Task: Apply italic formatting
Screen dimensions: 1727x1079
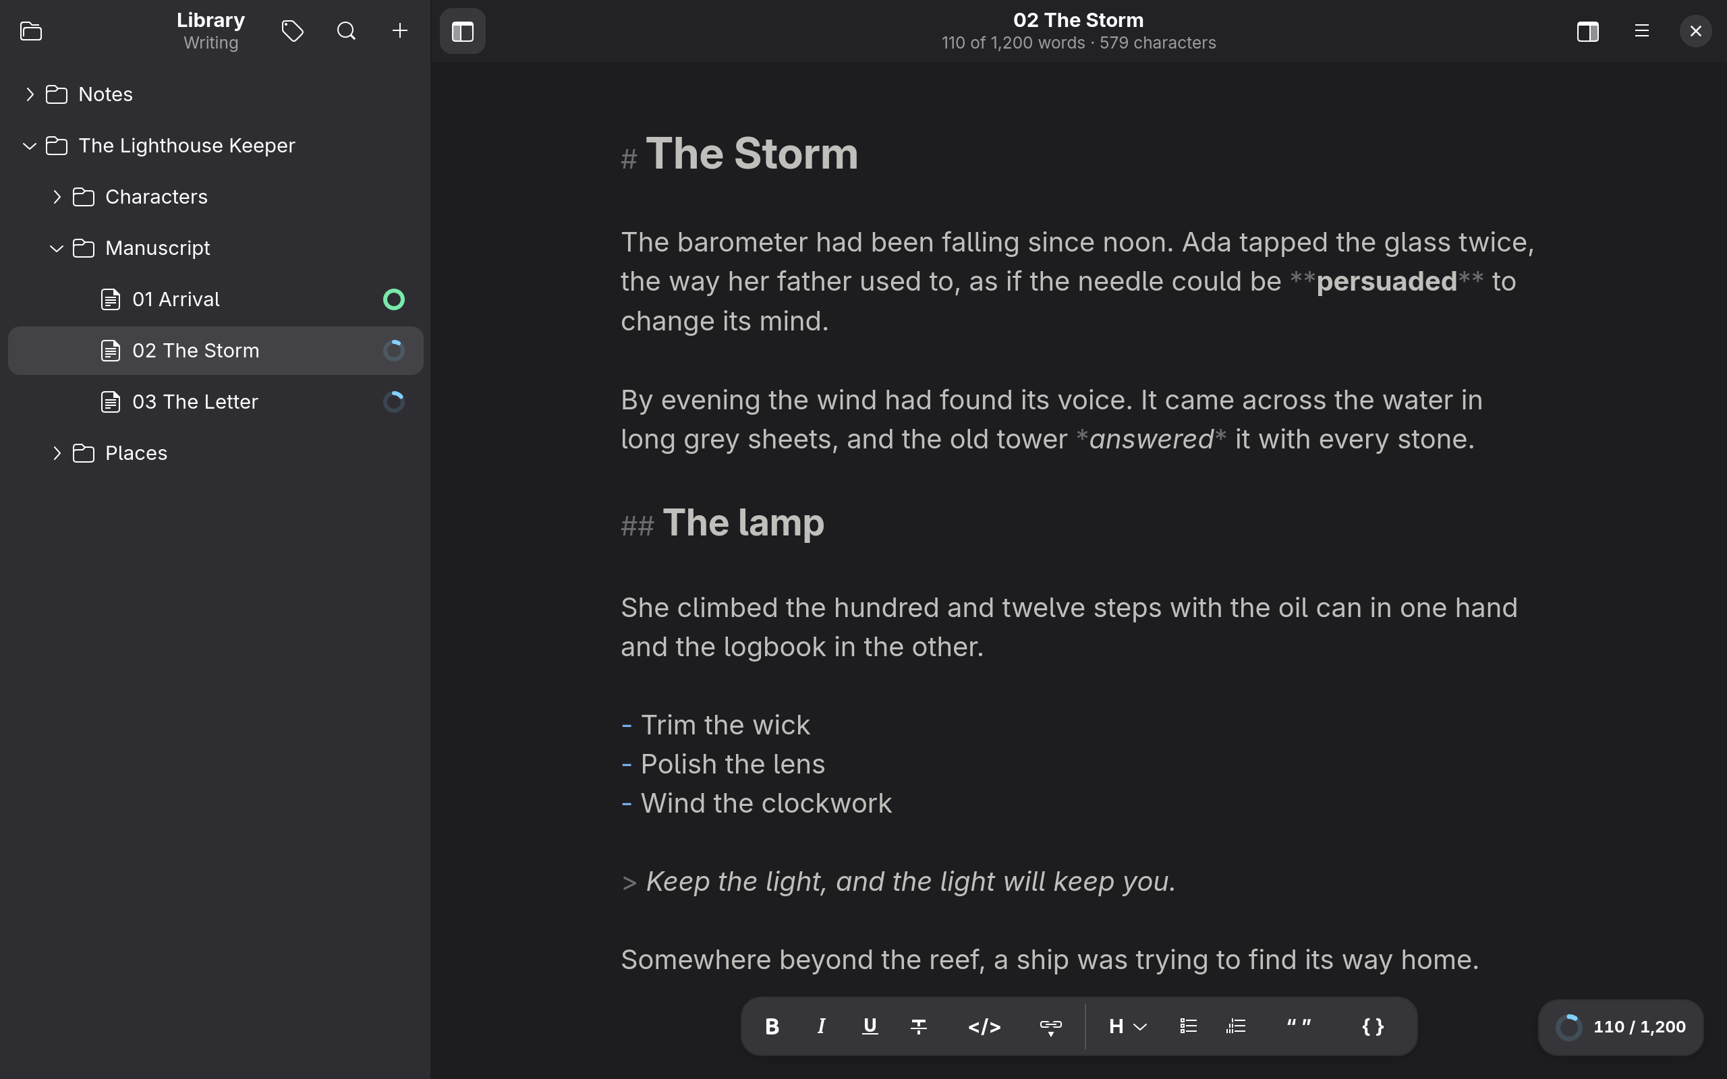Action: 822,1026
